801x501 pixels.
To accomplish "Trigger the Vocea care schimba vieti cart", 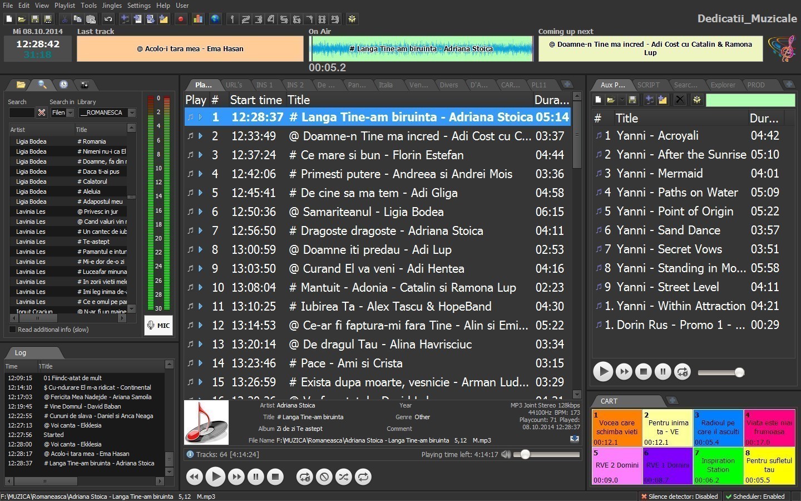I will (x=617, y=428).
